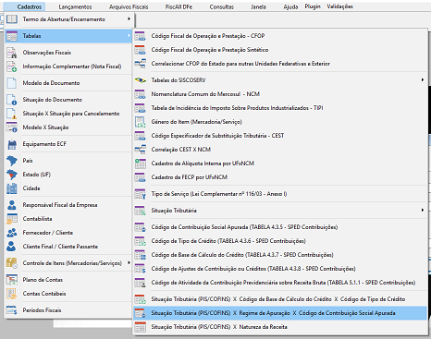Open the Validações menu
Viewport: 431px width, 339px height.
(339, 6)
